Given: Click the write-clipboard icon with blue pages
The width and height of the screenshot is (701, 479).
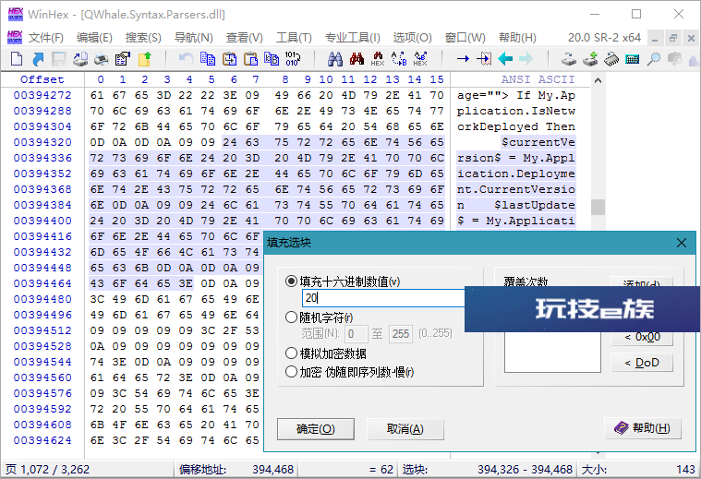Looking at the screenshot, I should pyautogui.click(x=272, y=58).
